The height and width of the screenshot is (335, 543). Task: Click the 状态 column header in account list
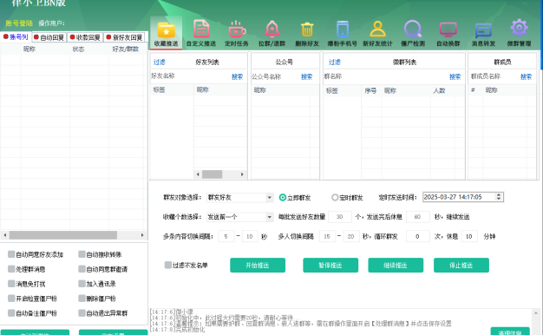78,49
